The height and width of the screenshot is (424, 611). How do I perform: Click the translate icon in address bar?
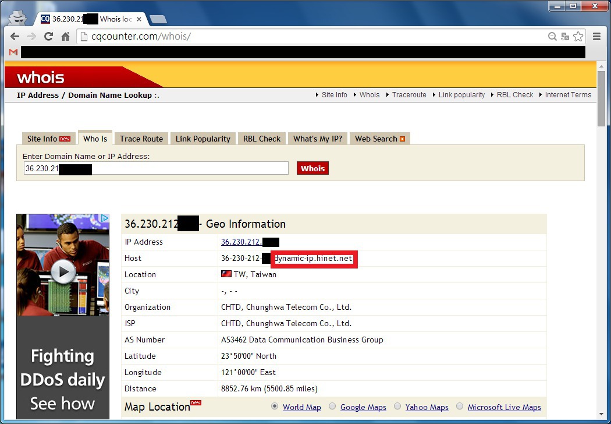[x=565, y=37]
